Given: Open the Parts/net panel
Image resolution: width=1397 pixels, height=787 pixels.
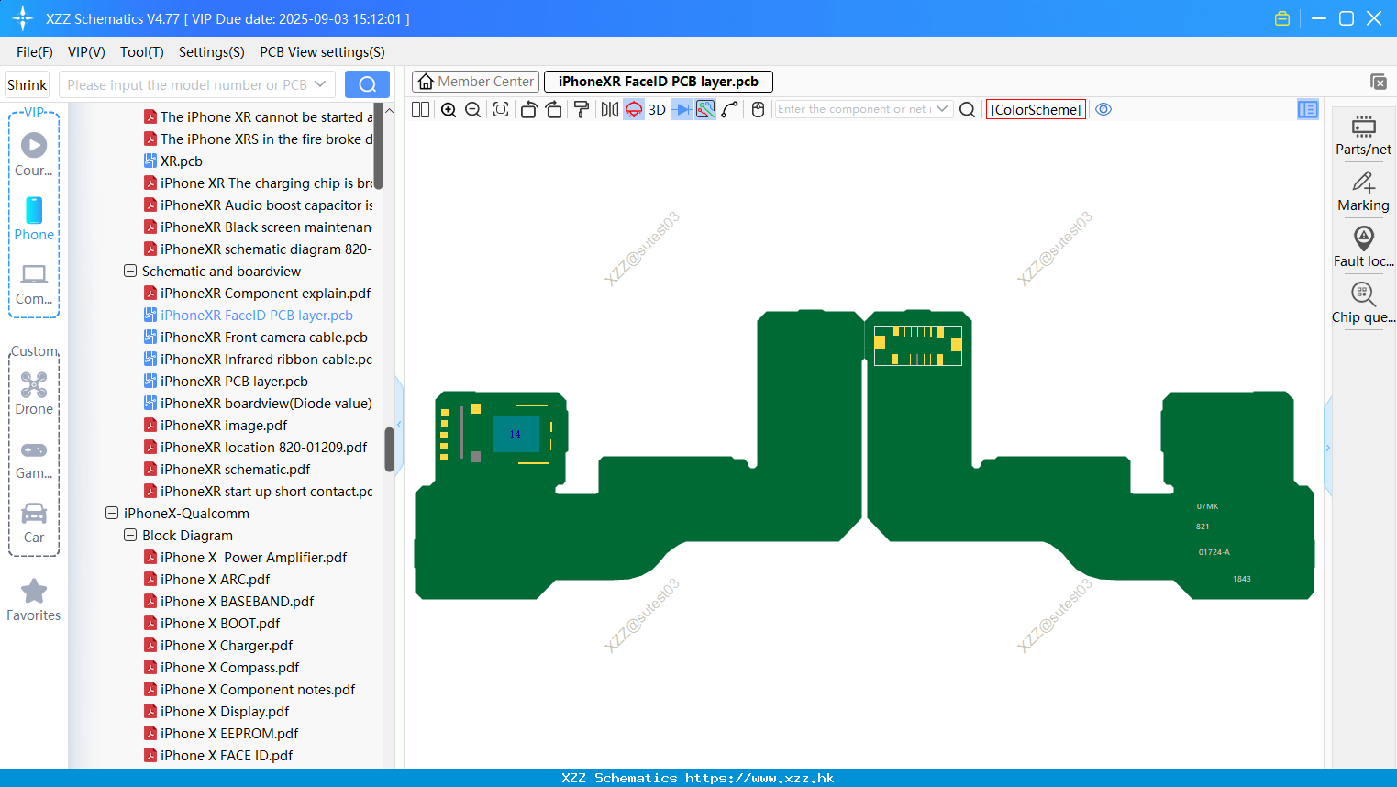Looking at the screenshot, I should point(1363,135).
